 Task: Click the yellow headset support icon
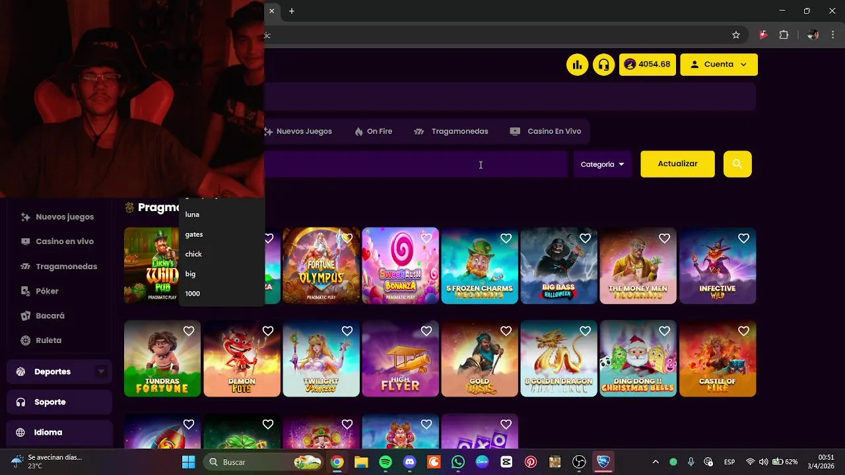[603, 65]
